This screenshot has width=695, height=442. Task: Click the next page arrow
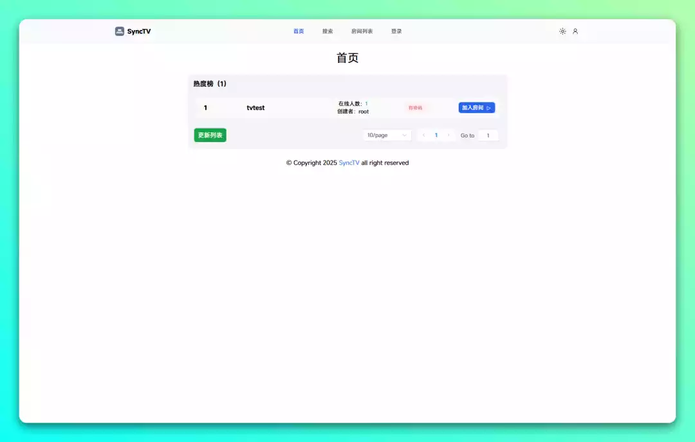click(x=448, y=135)
